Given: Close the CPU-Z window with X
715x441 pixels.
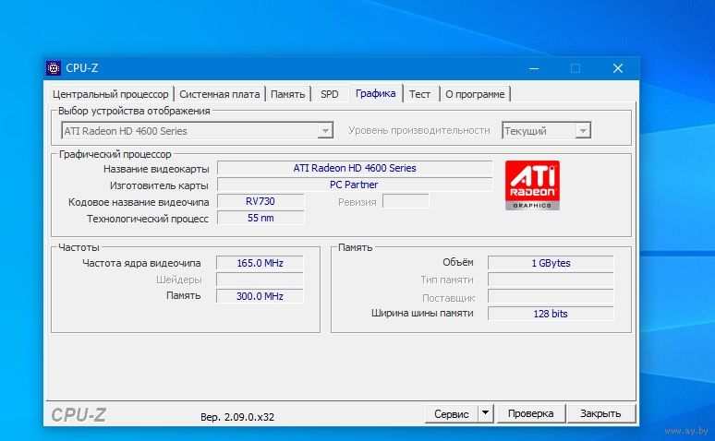Looking at the screenshot, I should (x=618, y=68).
